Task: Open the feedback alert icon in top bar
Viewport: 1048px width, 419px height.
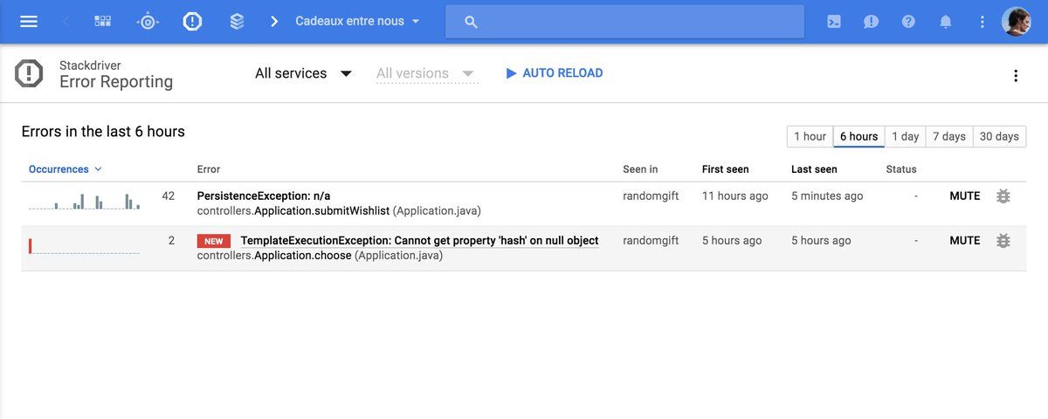Action: 871,21
